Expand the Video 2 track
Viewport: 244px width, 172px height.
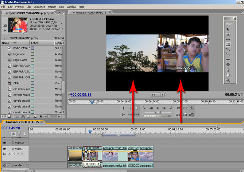click(x=13, y=143)
